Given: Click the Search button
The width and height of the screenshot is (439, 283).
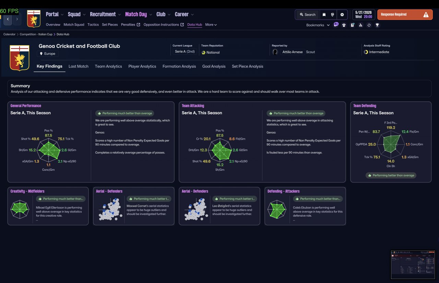Looking at the screenshot, I should [307, 15].
